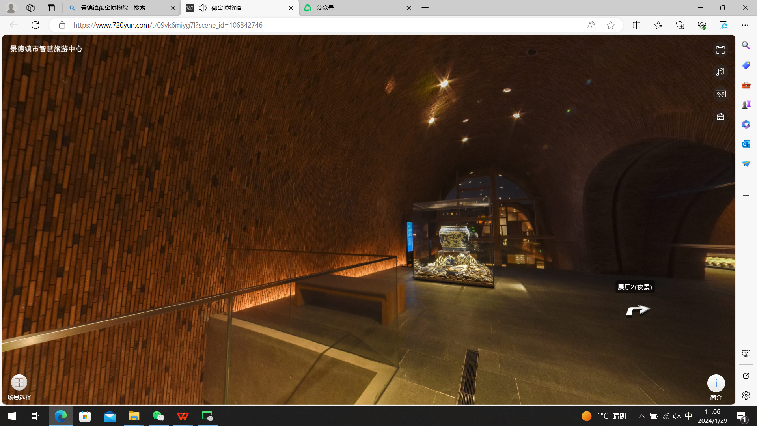Toggle background music note icon
Image resolution: width=757 pixels, height=426 pixels.
point(720,72)
